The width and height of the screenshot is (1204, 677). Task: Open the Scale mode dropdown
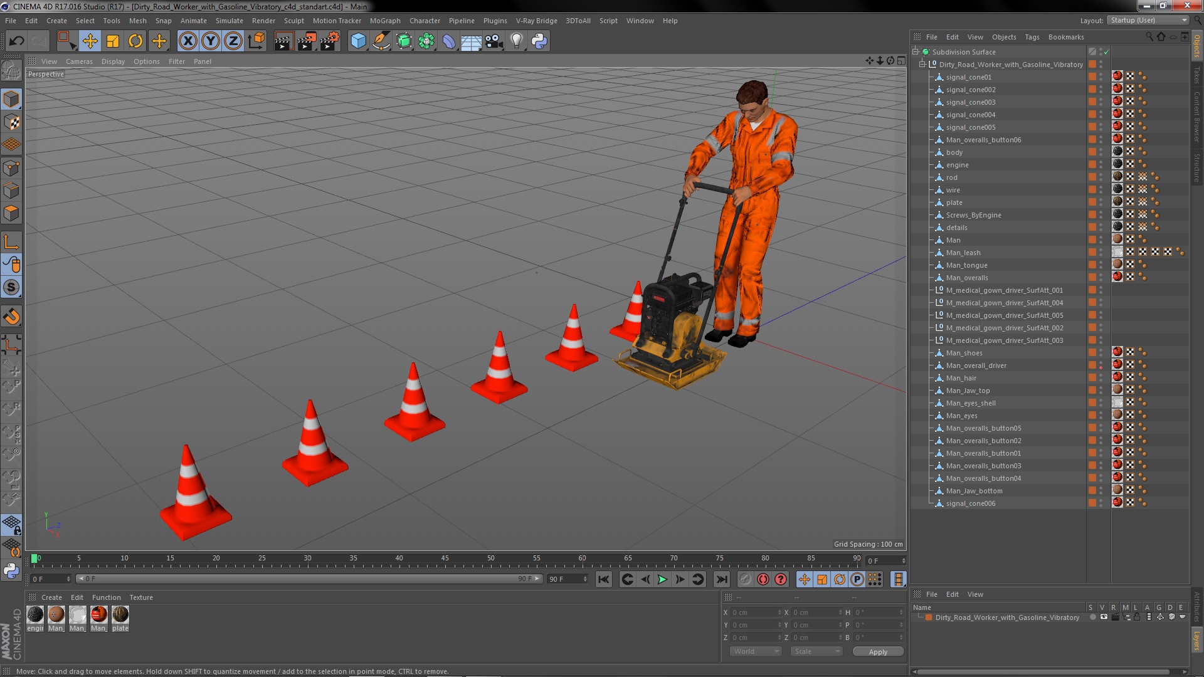tap(816, 652)
